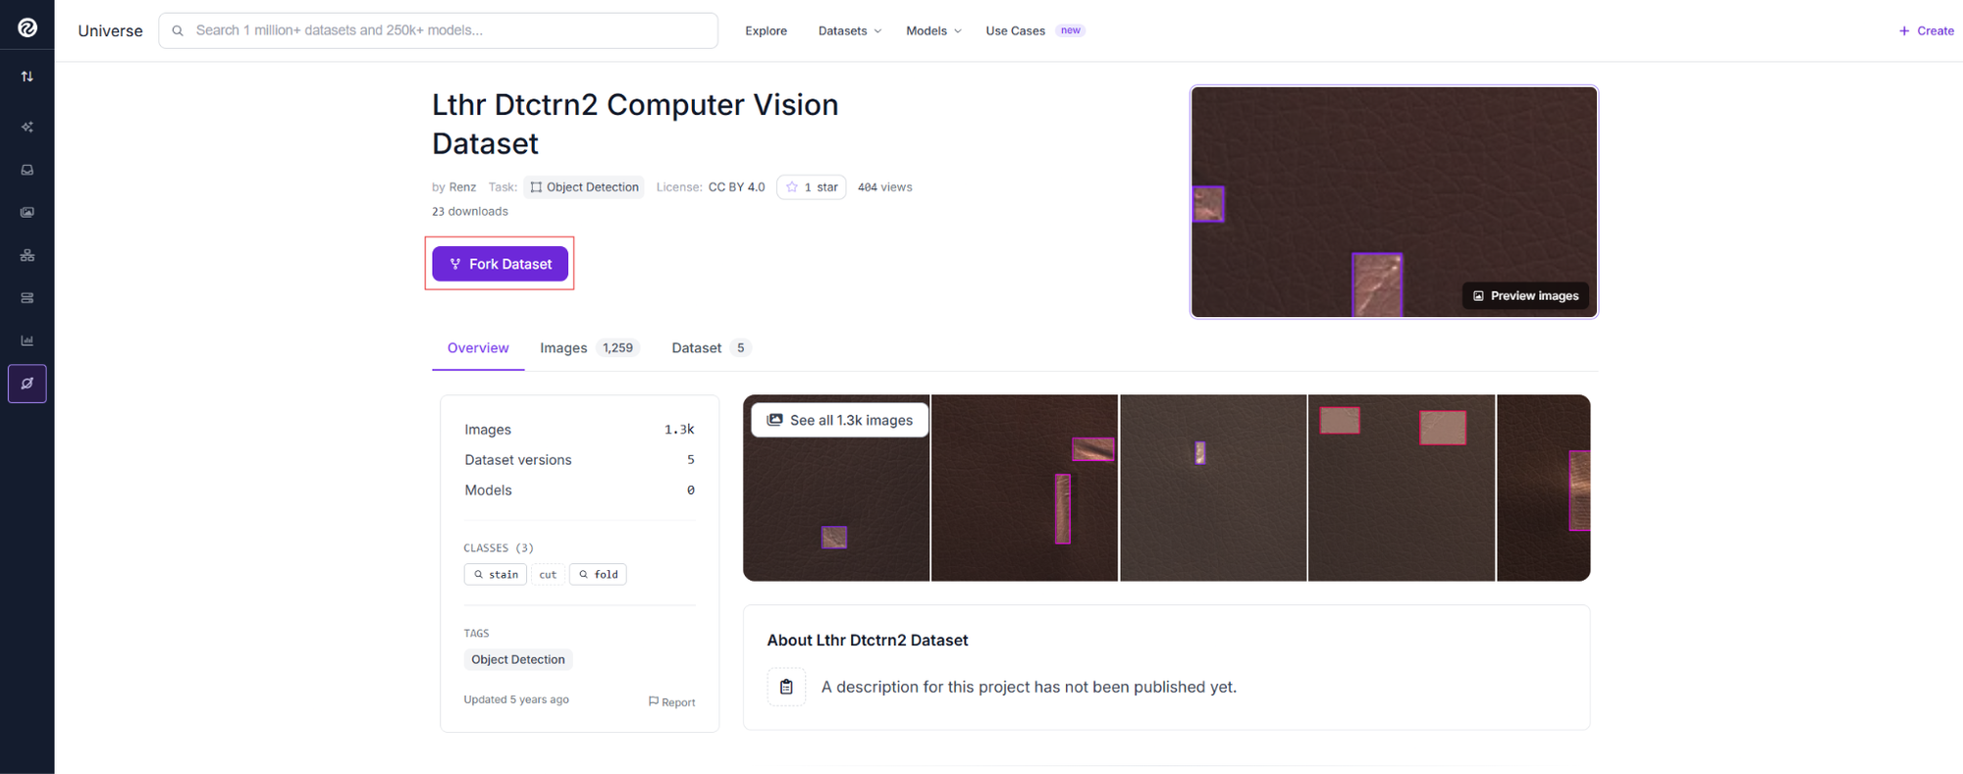The image size is (1963, 774).
Task: Click the CLASSES (3) label
Action: click(499, 547)
